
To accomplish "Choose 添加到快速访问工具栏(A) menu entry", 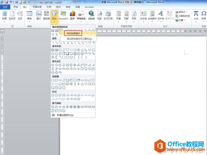I will click(x=79, y=39).
